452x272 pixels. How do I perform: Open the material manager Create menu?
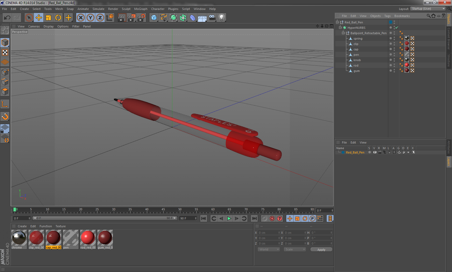22,226
